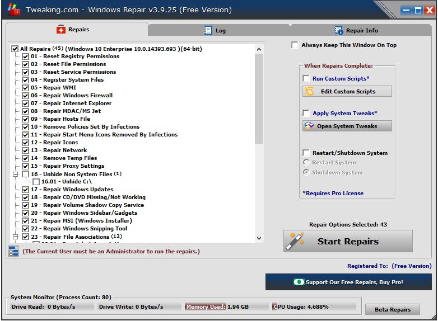Screen dimensions: 438x321
Task: Click the Requires Pro License link
Action: point(333,193)
